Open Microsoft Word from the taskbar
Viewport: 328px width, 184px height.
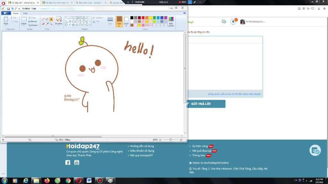tap(89, 180)
